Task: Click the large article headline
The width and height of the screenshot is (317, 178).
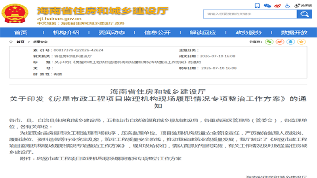Action: (x=158, y=98)
